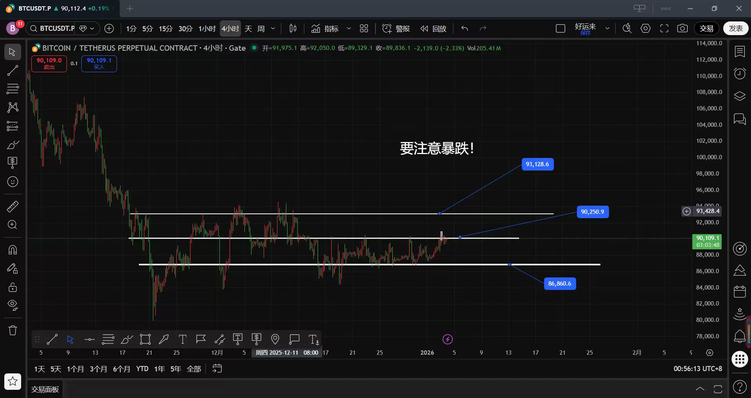Open the alerts clock panel

coord(740,73)
